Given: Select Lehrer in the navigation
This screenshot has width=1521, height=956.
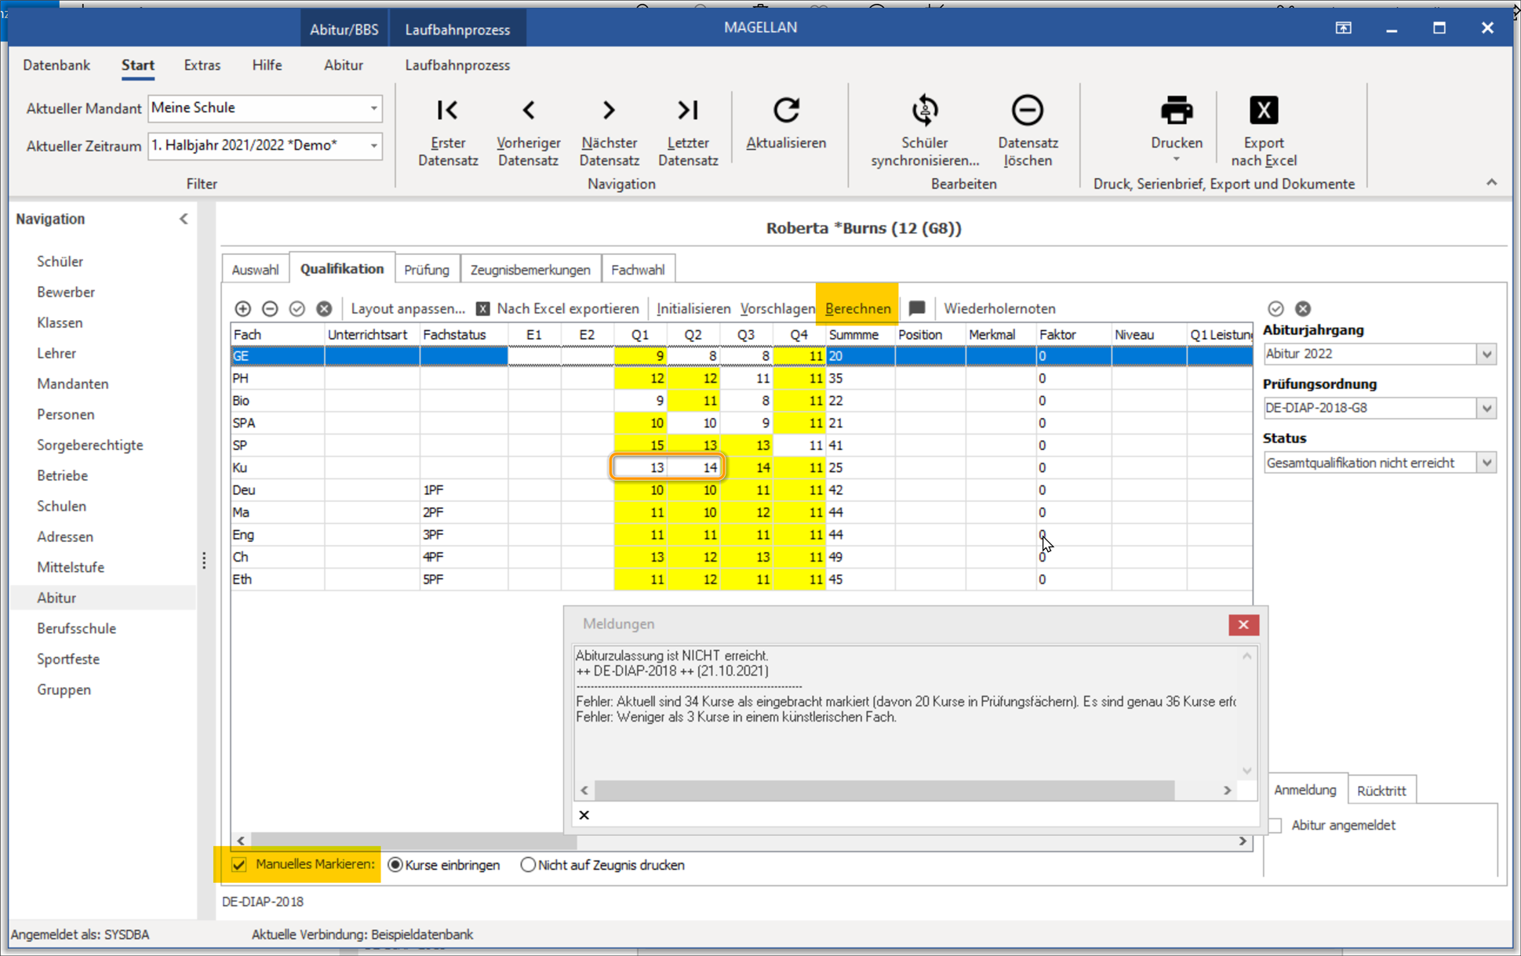Looking at the screenshot, I should [56, 353].
